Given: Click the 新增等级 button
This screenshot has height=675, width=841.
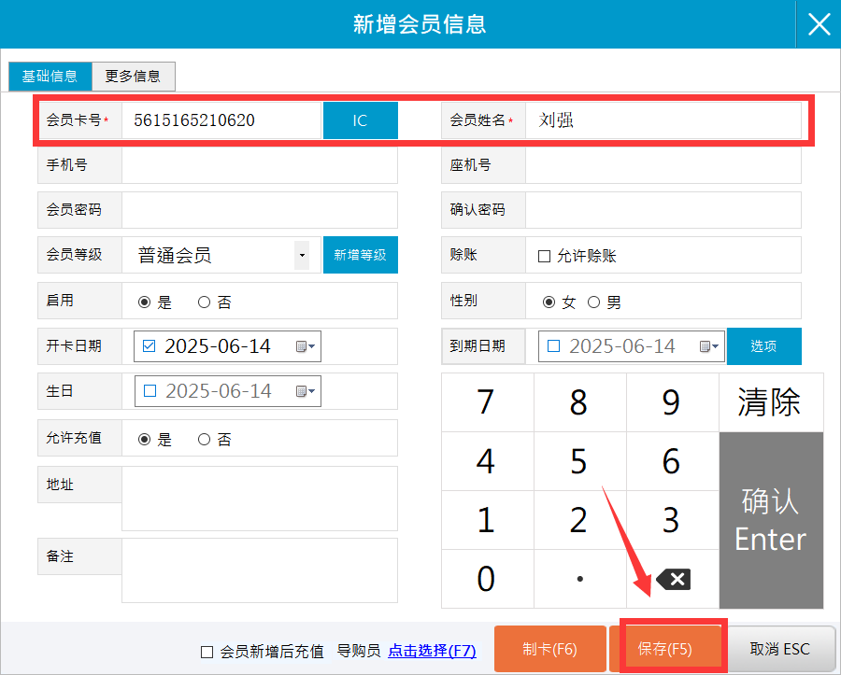Looking at the screenshot, I should [x=360, y=255].
